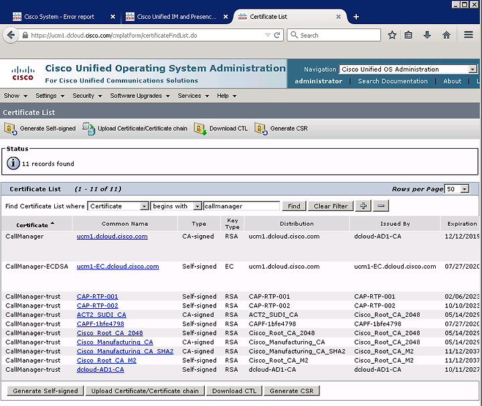
Task: Bookmark this page with the star icon
Action: 392,35
